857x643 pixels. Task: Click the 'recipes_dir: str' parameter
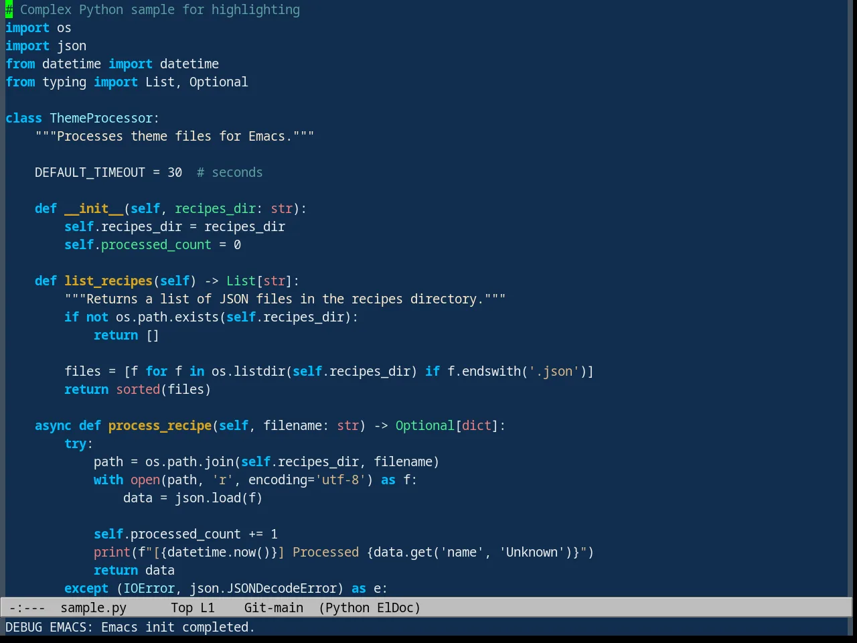pos(234,208)
